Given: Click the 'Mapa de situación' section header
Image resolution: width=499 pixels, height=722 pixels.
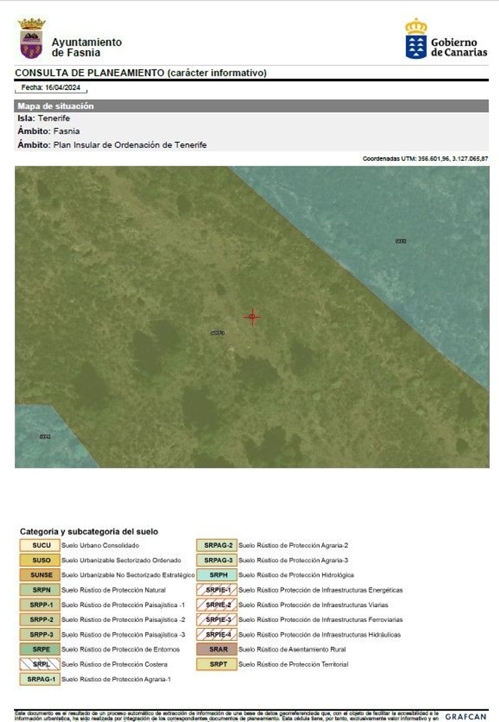Looking at the screenshot, I should (251, 106).
